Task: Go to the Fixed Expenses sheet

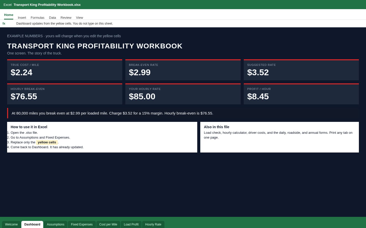Action: click(x=82, y=224)
